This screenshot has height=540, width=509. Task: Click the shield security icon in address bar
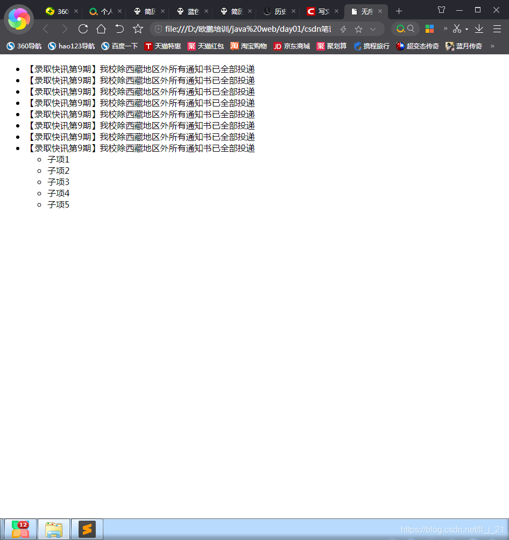158,29
